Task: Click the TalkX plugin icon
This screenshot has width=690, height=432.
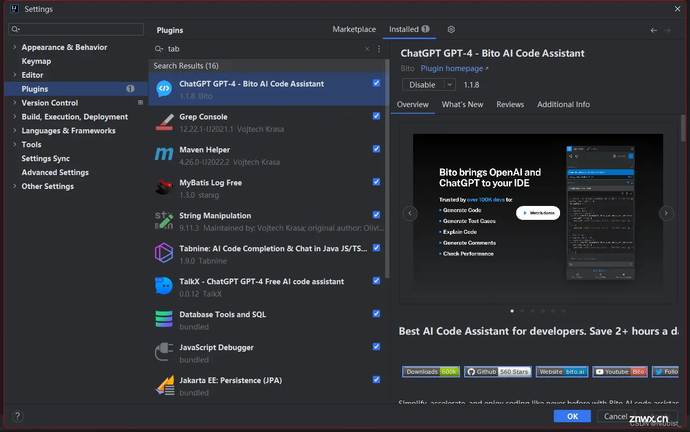Action: click(164, 287)
